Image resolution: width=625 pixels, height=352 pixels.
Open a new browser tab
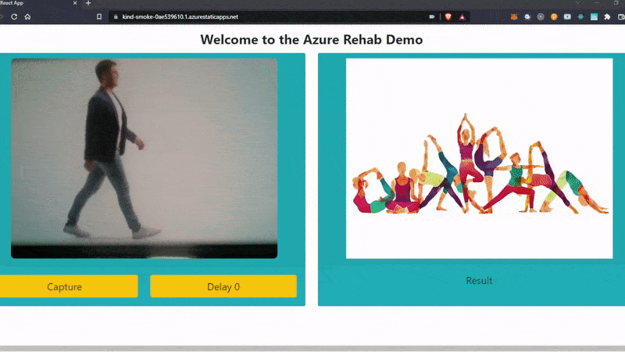tap(88, 3)
